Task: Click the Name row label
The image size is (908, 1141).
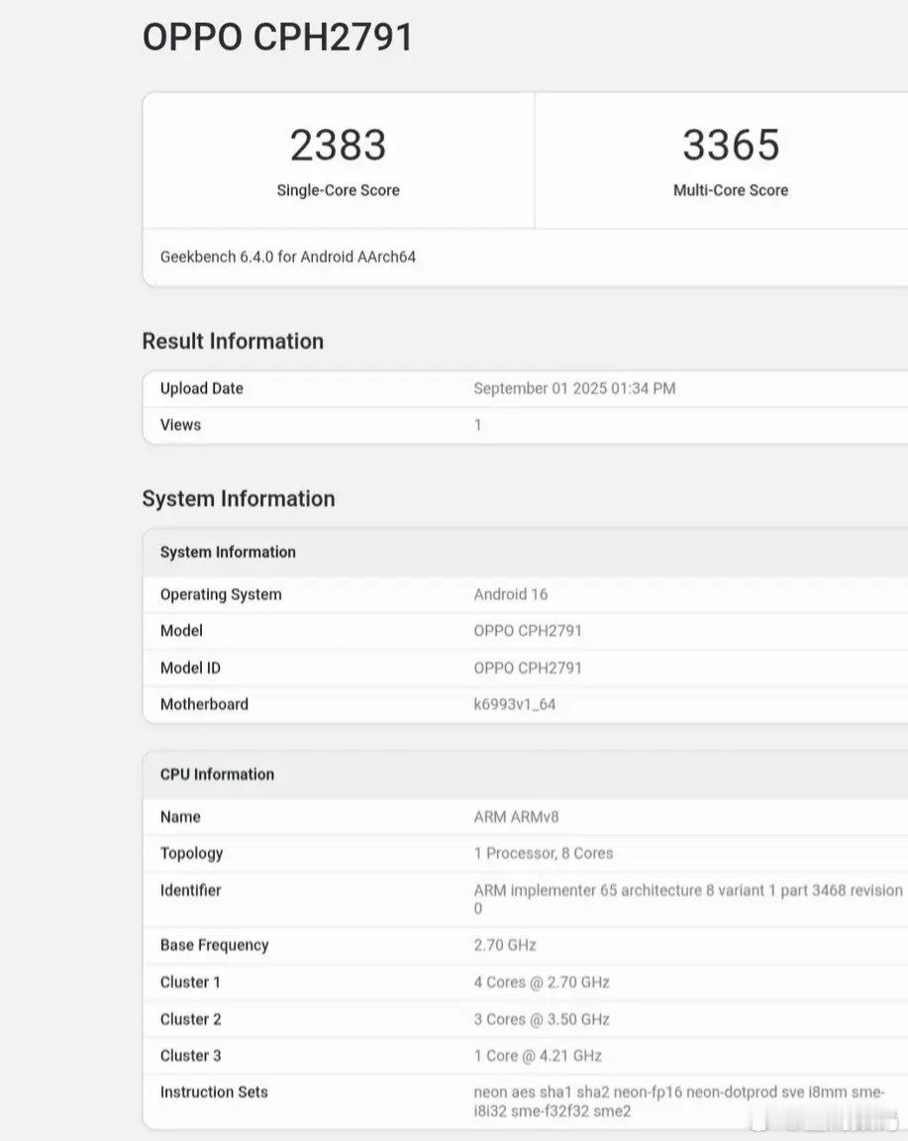Action: click(179, 817)
